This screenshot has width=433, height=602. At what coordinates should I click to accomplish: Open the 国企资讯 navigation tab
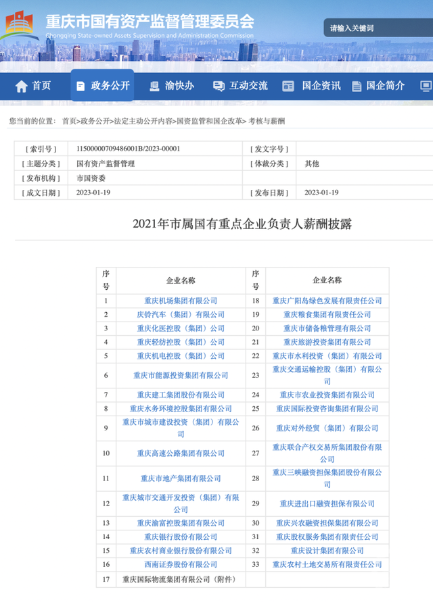pos(311,86)
